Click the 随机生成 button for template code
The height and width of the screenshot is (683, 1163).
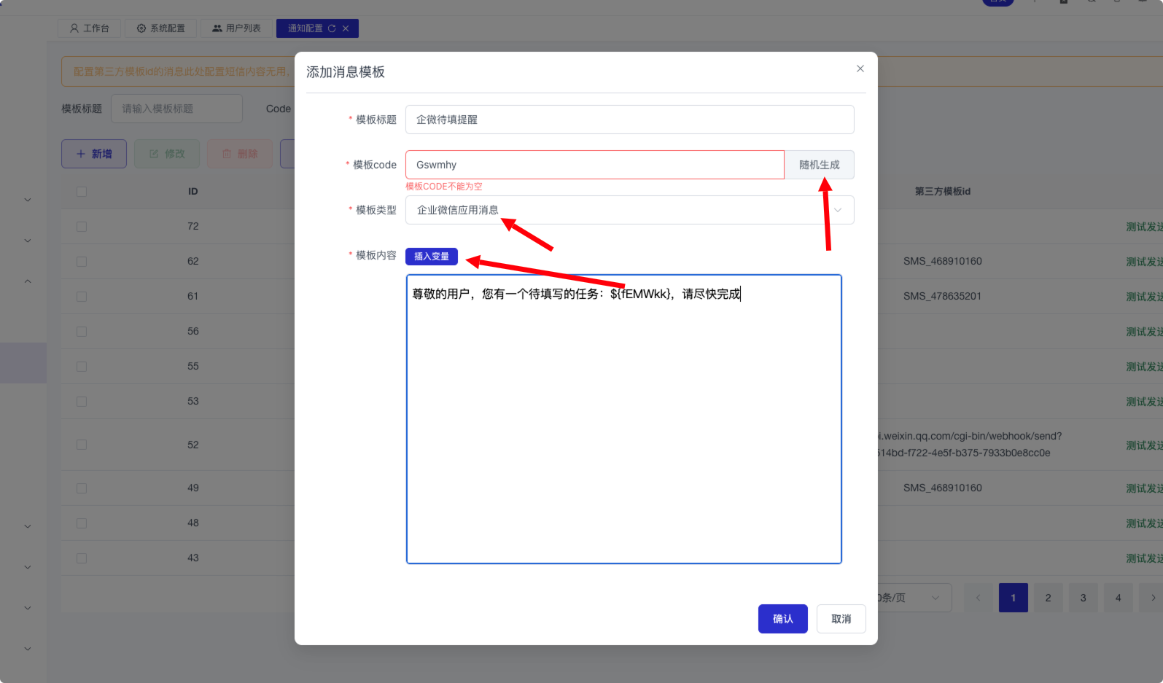pos(820,165)
